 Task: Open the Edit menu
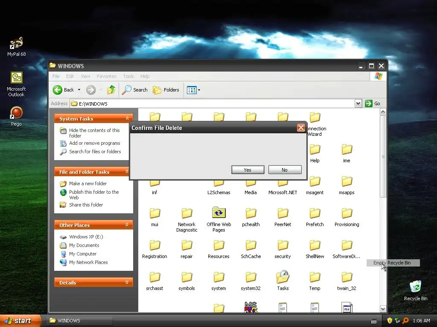point(70,76)
